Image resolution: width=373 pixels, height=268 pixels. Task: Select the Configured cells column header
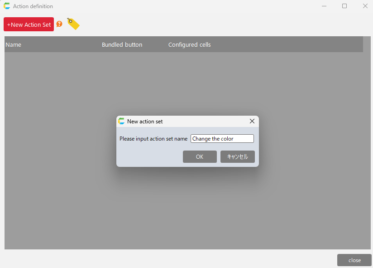(x=189, y=44)
